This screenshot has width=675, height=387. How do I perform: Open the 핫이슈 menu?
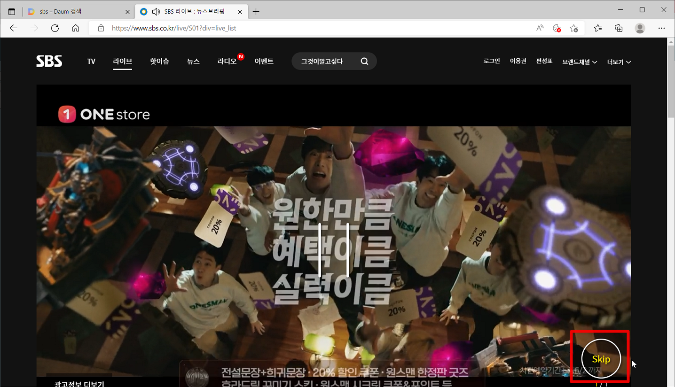click(x=159, y=61)
